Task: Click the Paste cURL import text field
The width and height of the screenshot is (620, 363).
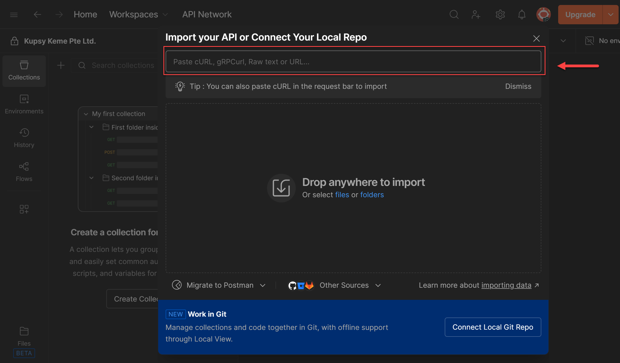Action: click(x=353, y=62)
